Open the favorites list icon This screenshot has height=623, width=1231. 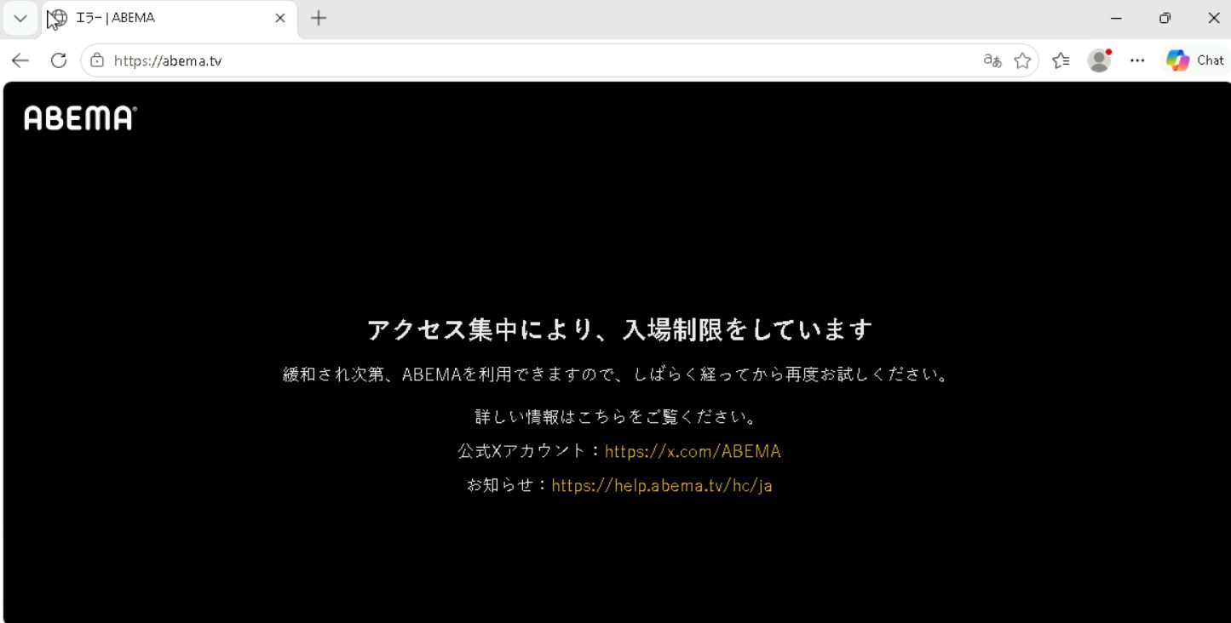pyautogui.click(x=1061, y=60)
